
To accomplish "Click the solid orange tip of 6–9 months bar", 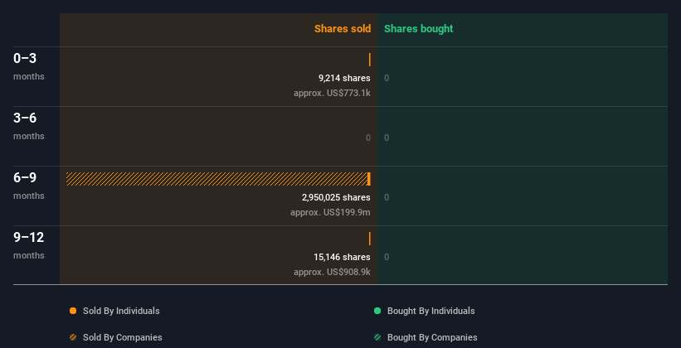I will point(368,179).
